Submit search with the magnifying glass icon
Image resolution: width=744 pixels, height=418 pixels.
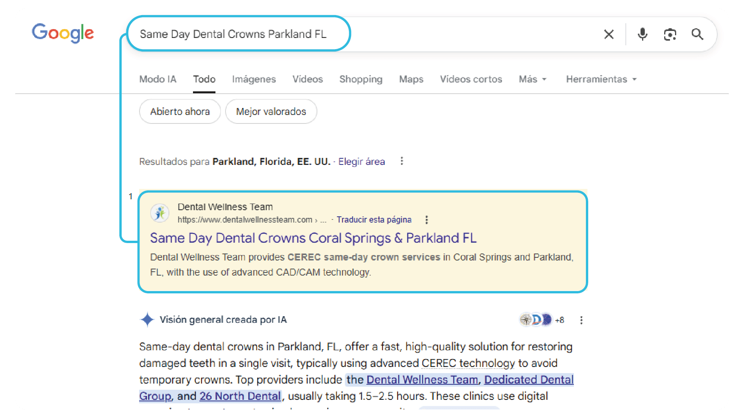tap(697, 34)
